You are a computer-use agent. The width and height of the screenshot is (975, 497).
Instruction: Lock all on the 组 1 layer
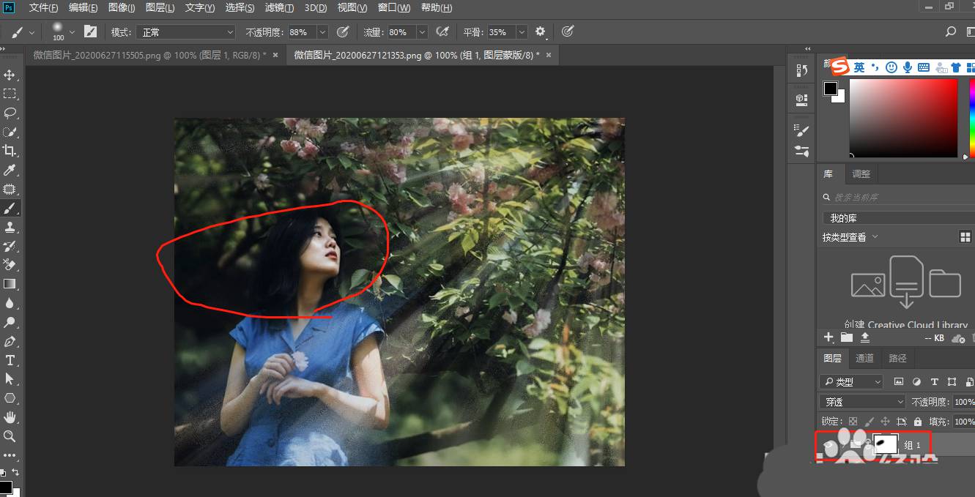918,421
